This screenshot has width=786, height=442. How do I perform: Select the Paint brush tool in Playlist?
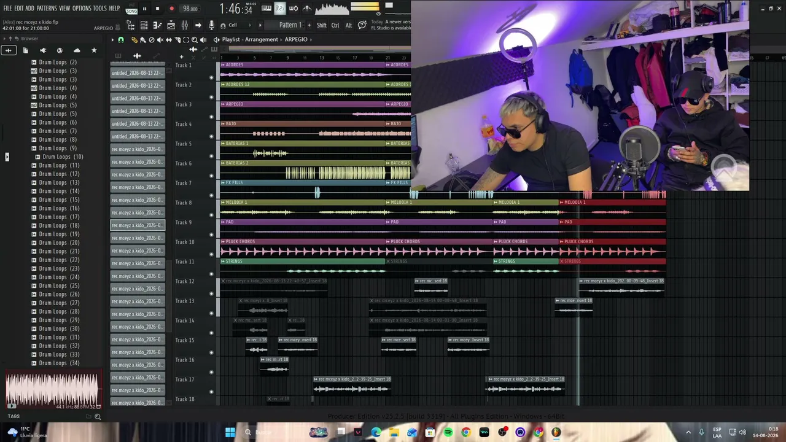[x=143, y=40]
